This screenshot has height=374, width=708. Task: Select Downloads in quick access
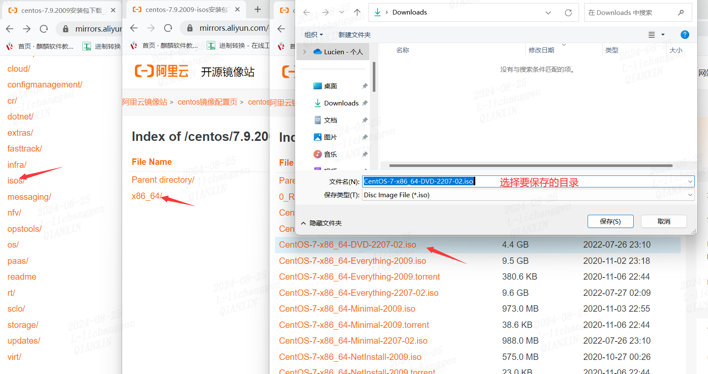336,103
